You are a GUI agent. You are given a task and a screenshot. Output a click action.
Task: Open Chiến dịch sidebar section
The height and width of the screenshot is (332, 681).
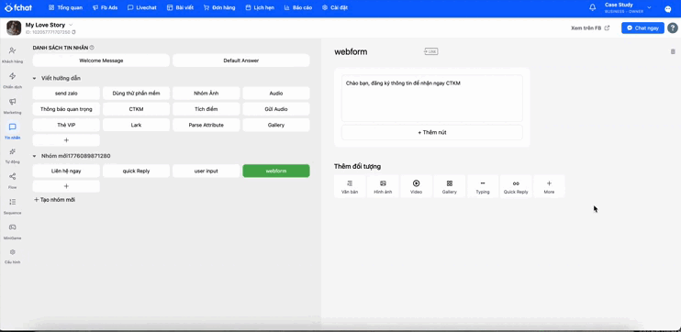coord(13,81)
